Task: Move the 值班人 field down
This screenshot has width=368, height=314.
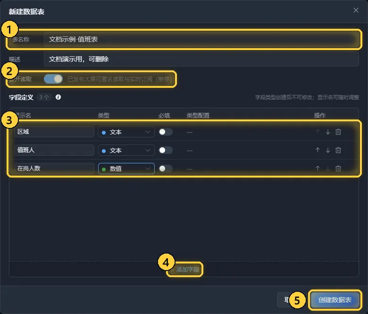Action: [x=328, y=150]
